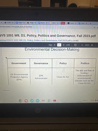
Task: Zoom out with the minus icon
Action: point(82,45)
